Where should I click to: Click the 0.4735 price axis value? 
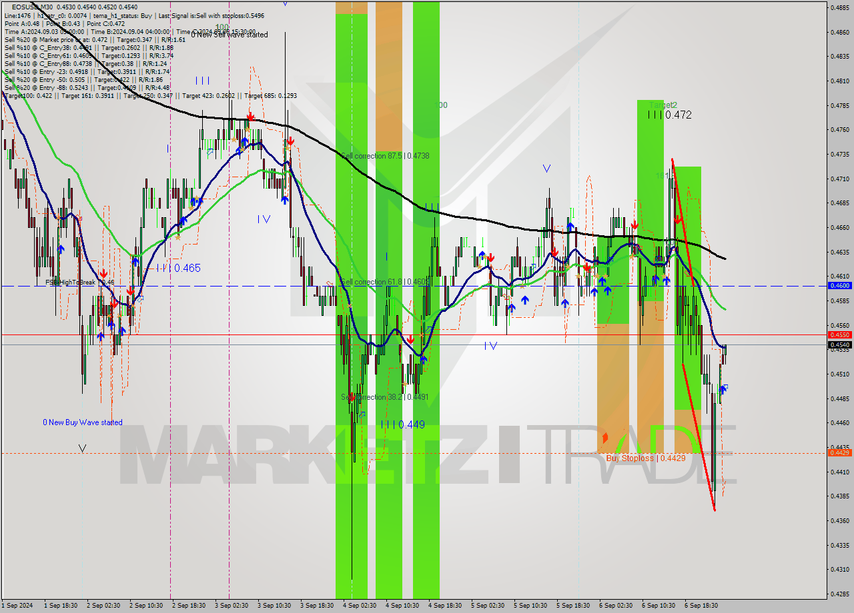point(839,155)
